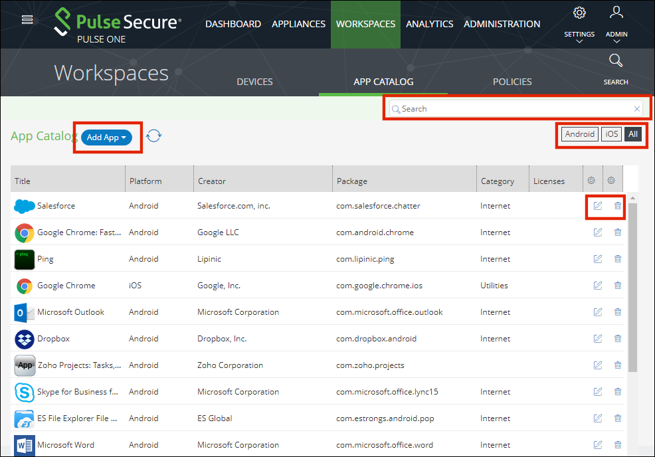Click scrollbar up arrow of table
Screen dimensions: 655x457
(x=632, y=197)
